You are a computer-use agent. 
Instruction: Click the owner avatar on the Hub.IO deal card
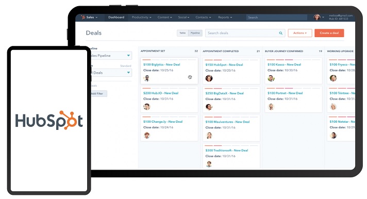tap(147, 107)
